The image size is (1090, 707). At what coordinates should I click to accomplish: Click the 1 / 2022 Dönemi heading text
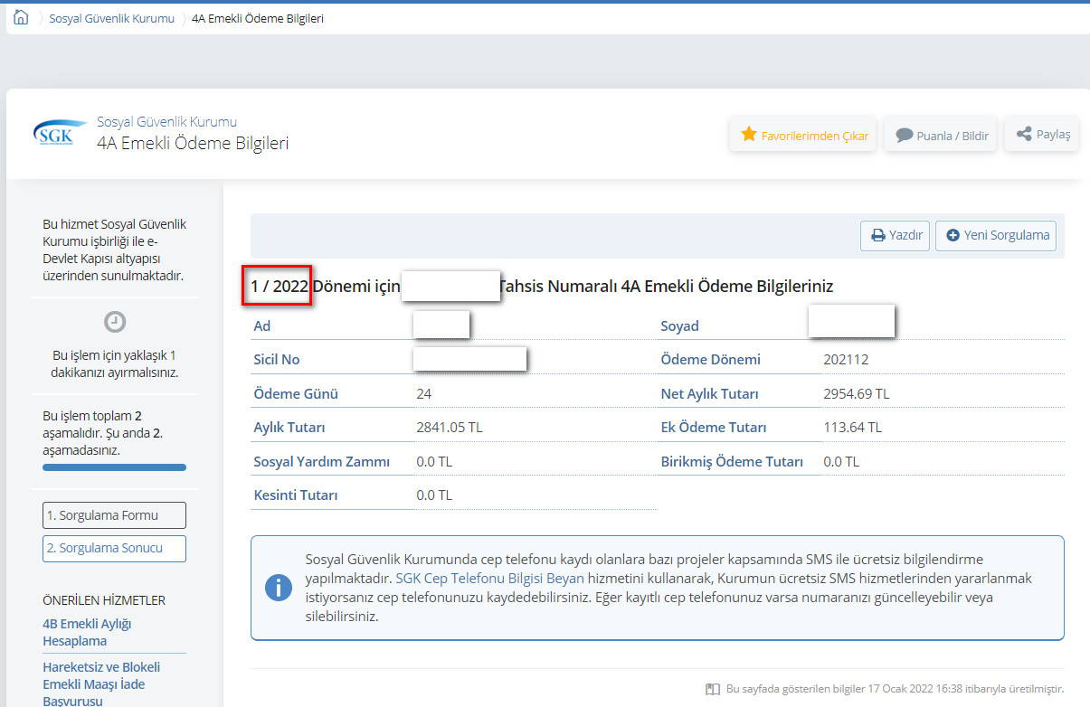(x=325, y=286)
